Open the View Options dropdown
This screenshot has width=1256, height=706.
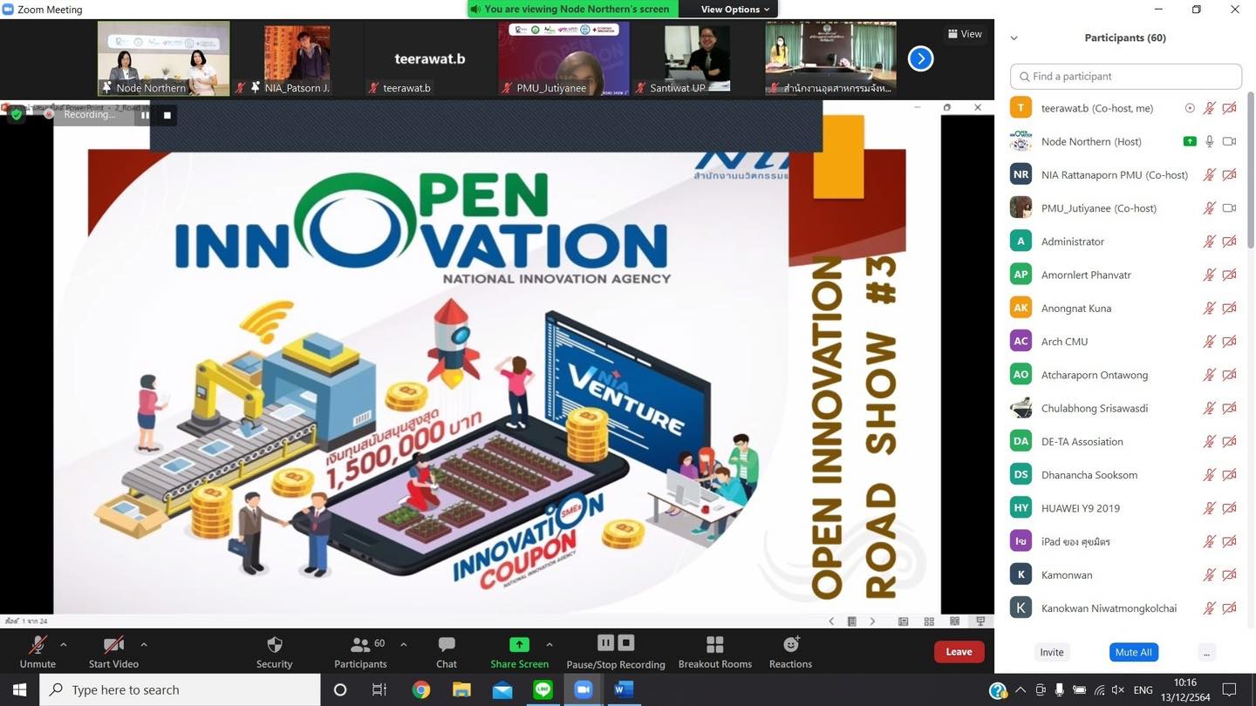735,9
